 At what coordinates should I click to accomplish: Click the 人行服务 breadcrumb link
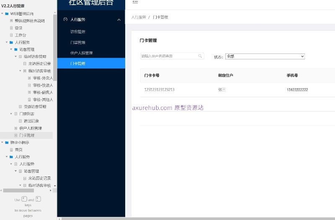(139, 17)
